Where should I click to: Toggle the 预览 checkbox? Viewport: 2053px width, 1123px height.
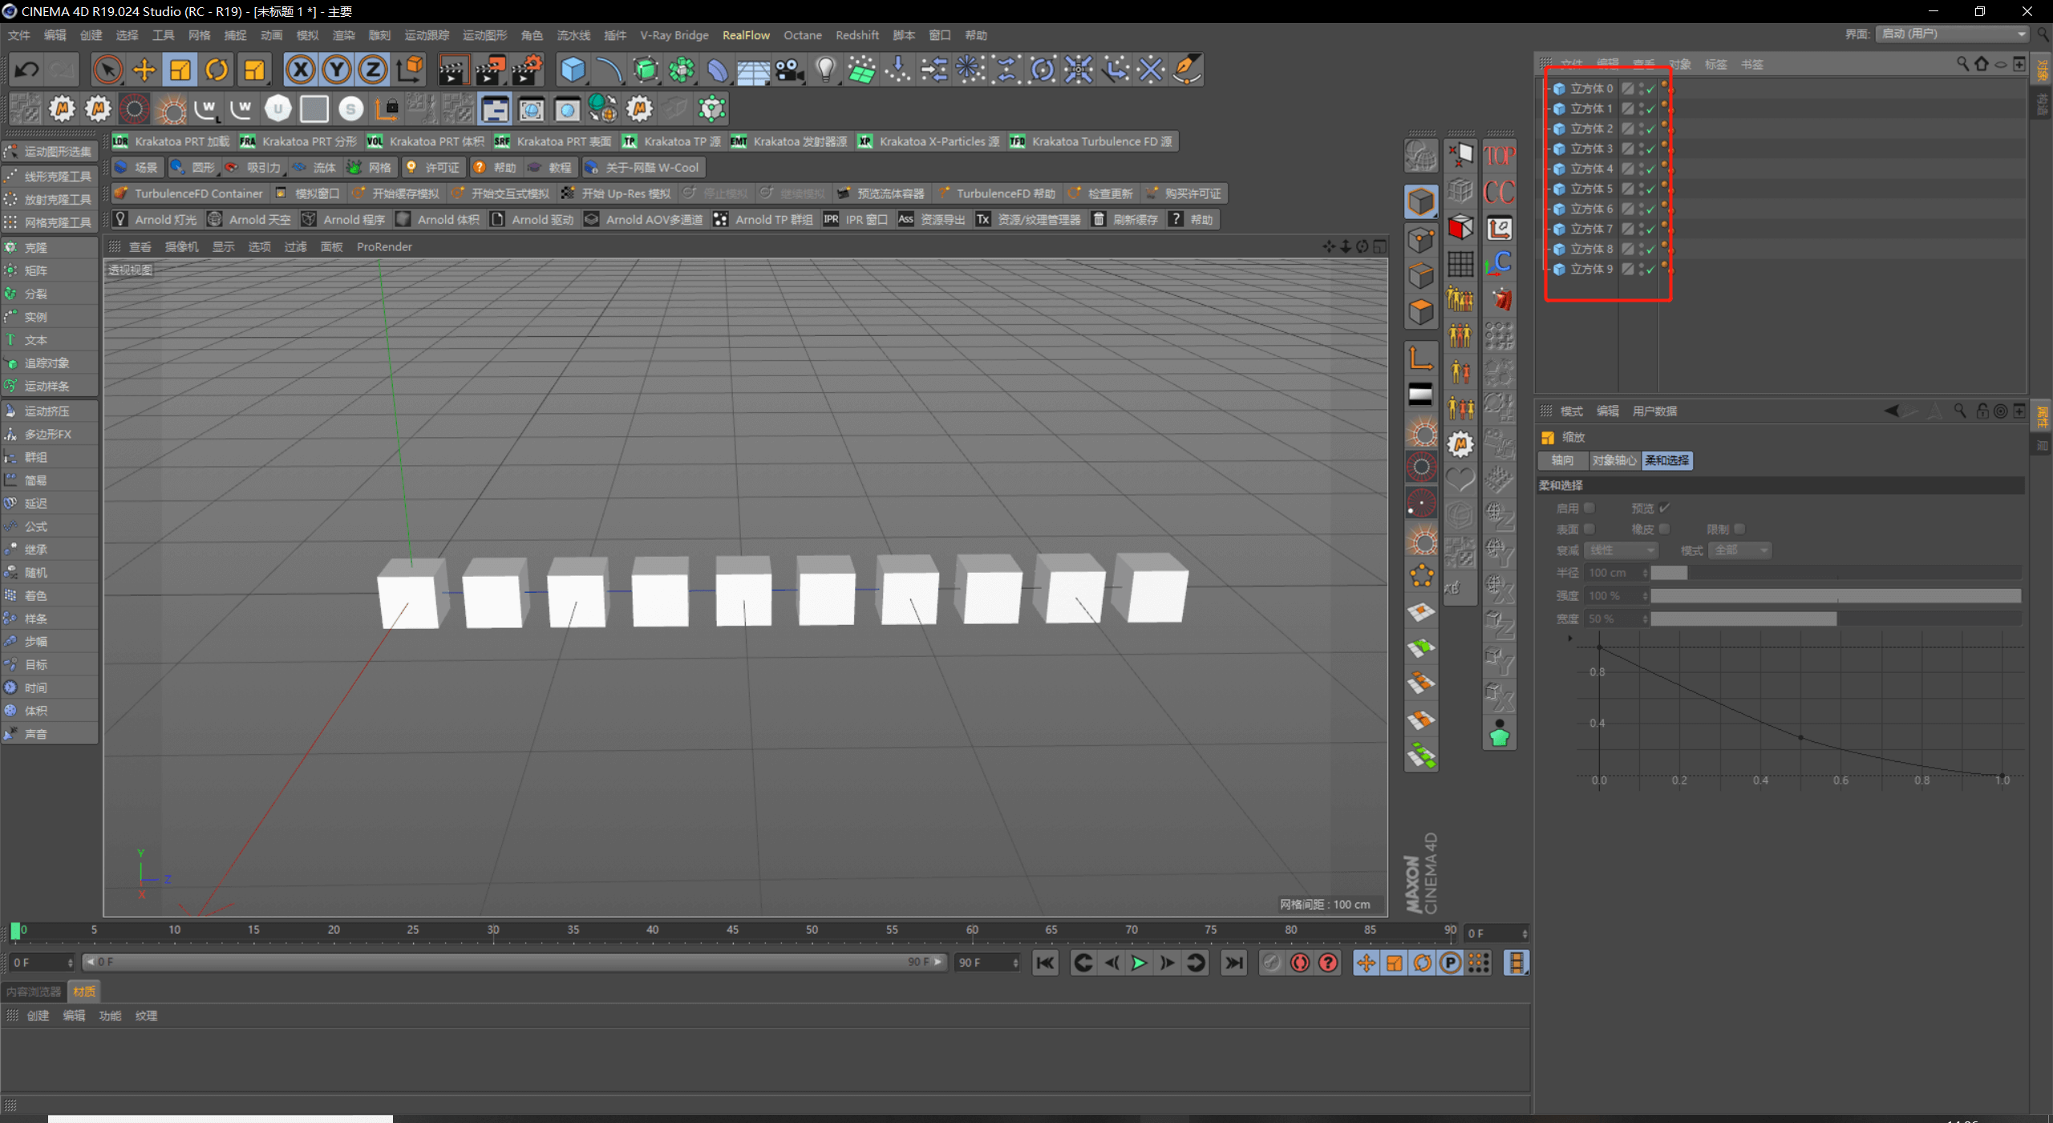[1664, 508]
